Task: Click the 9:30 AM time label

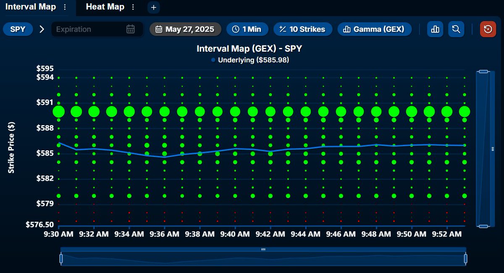Action: [x=59, y=234]
